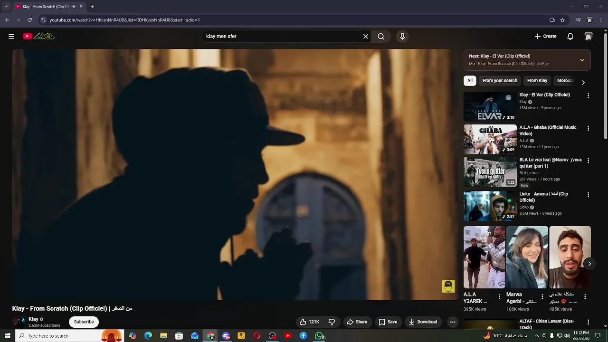Select the All filter chip

(x=470, y=81)
